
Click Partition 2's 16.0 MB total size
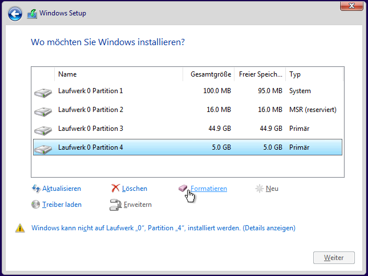click(219, 110)
